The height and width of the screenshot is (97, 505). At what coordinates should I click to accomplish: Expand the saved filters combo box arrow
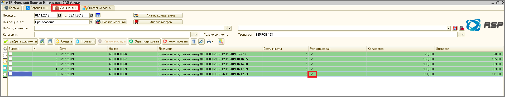[449, 28]
